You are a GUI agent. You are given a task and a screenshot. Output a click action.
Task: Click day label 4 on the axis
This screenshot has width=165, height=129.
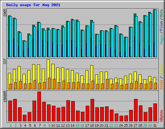pos(25,125)
